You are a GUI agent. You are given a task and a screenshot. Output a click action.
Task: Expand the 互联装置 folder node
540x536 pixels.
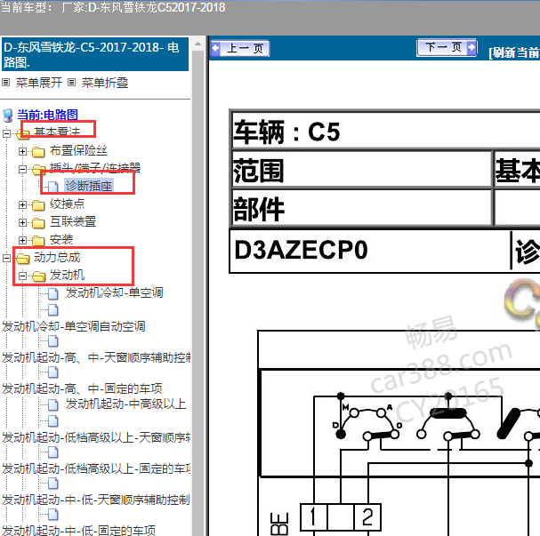coord(22,222)
